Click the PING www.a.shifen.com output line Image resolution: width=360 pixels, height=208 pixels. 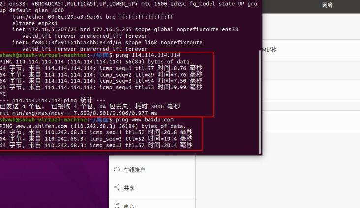[93, 126]
